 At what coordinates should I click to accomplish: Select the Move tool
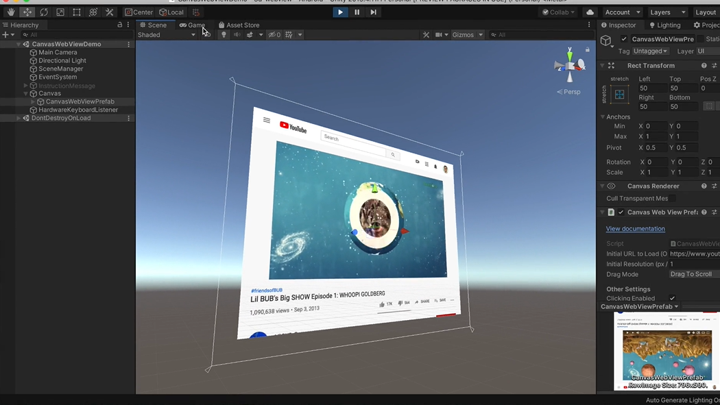coord(27,12)
